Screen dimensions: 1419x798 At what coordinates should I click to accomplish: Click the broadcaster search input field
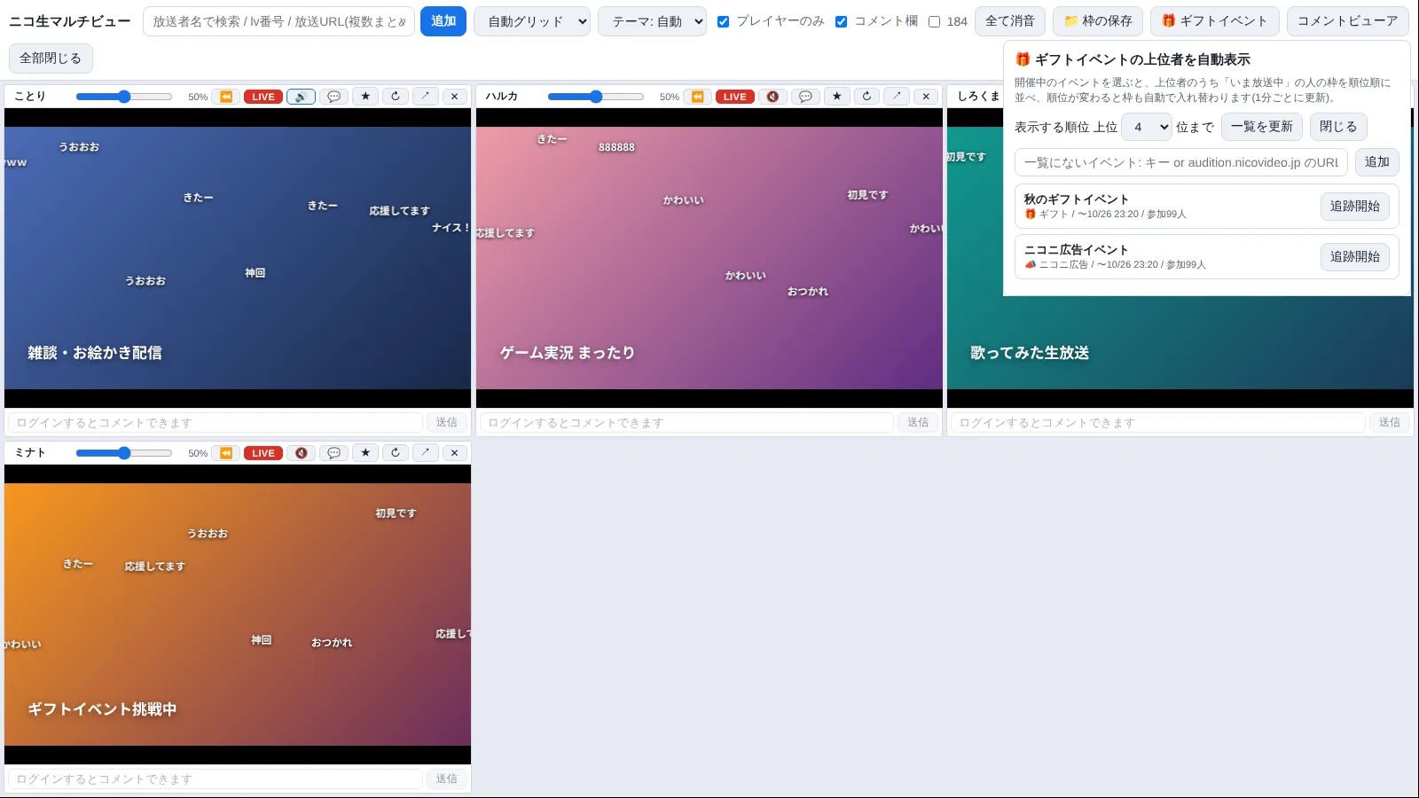278,21
